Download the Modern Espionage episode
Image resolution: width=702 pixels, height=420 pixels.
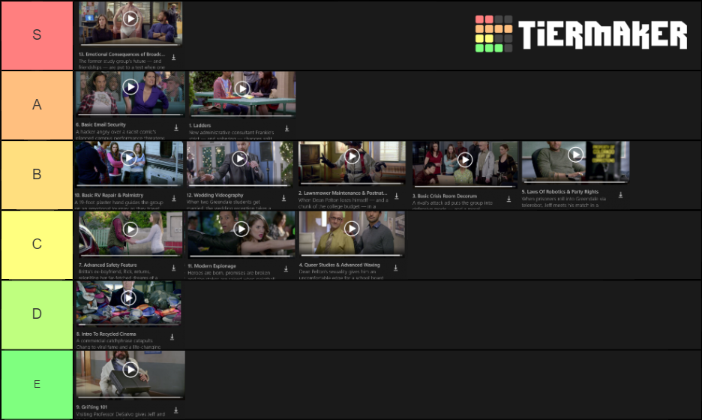click(x=286, y=268)
